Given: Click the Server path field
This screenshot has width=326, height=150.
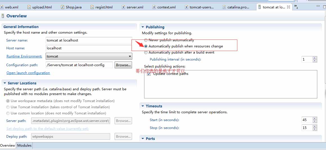Looking at the screenshot, I should coord(70,121).
